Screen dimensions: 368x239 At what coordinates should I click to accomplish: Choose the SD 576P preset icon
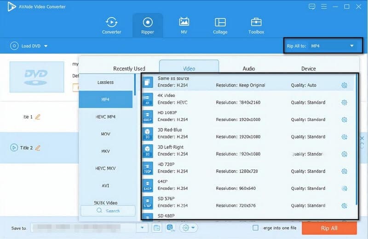(148, 202)
